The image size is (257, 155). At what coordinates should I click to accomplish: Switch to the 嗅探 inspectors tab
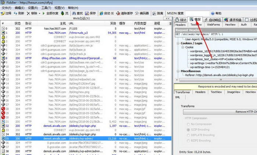[x=195, y=19]
